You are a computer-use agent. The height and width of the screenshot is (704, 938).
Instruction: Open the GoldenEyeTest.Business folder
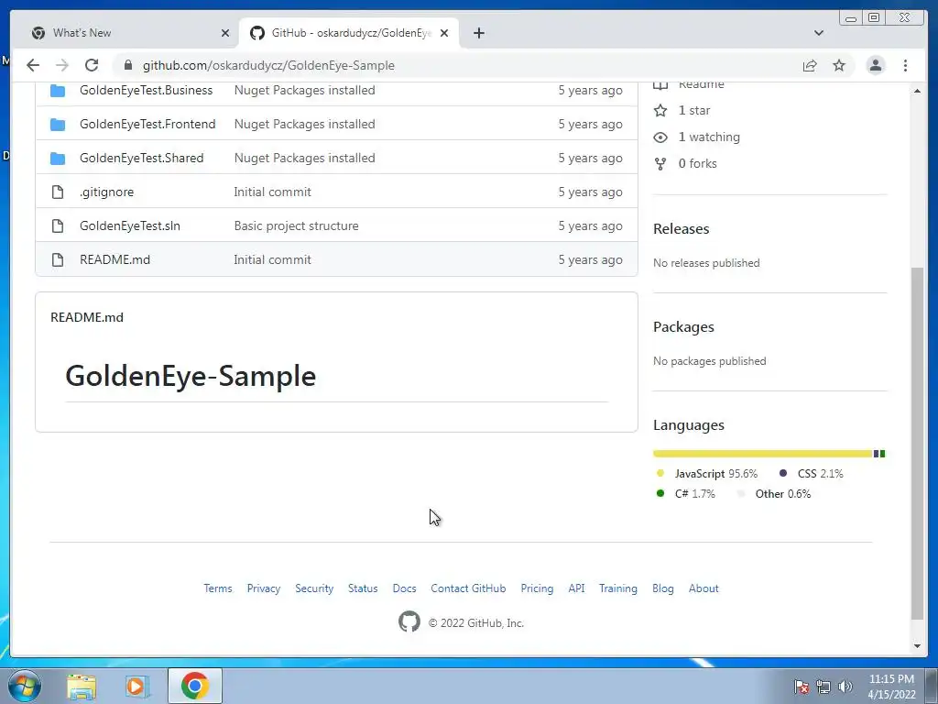(146, 90)
